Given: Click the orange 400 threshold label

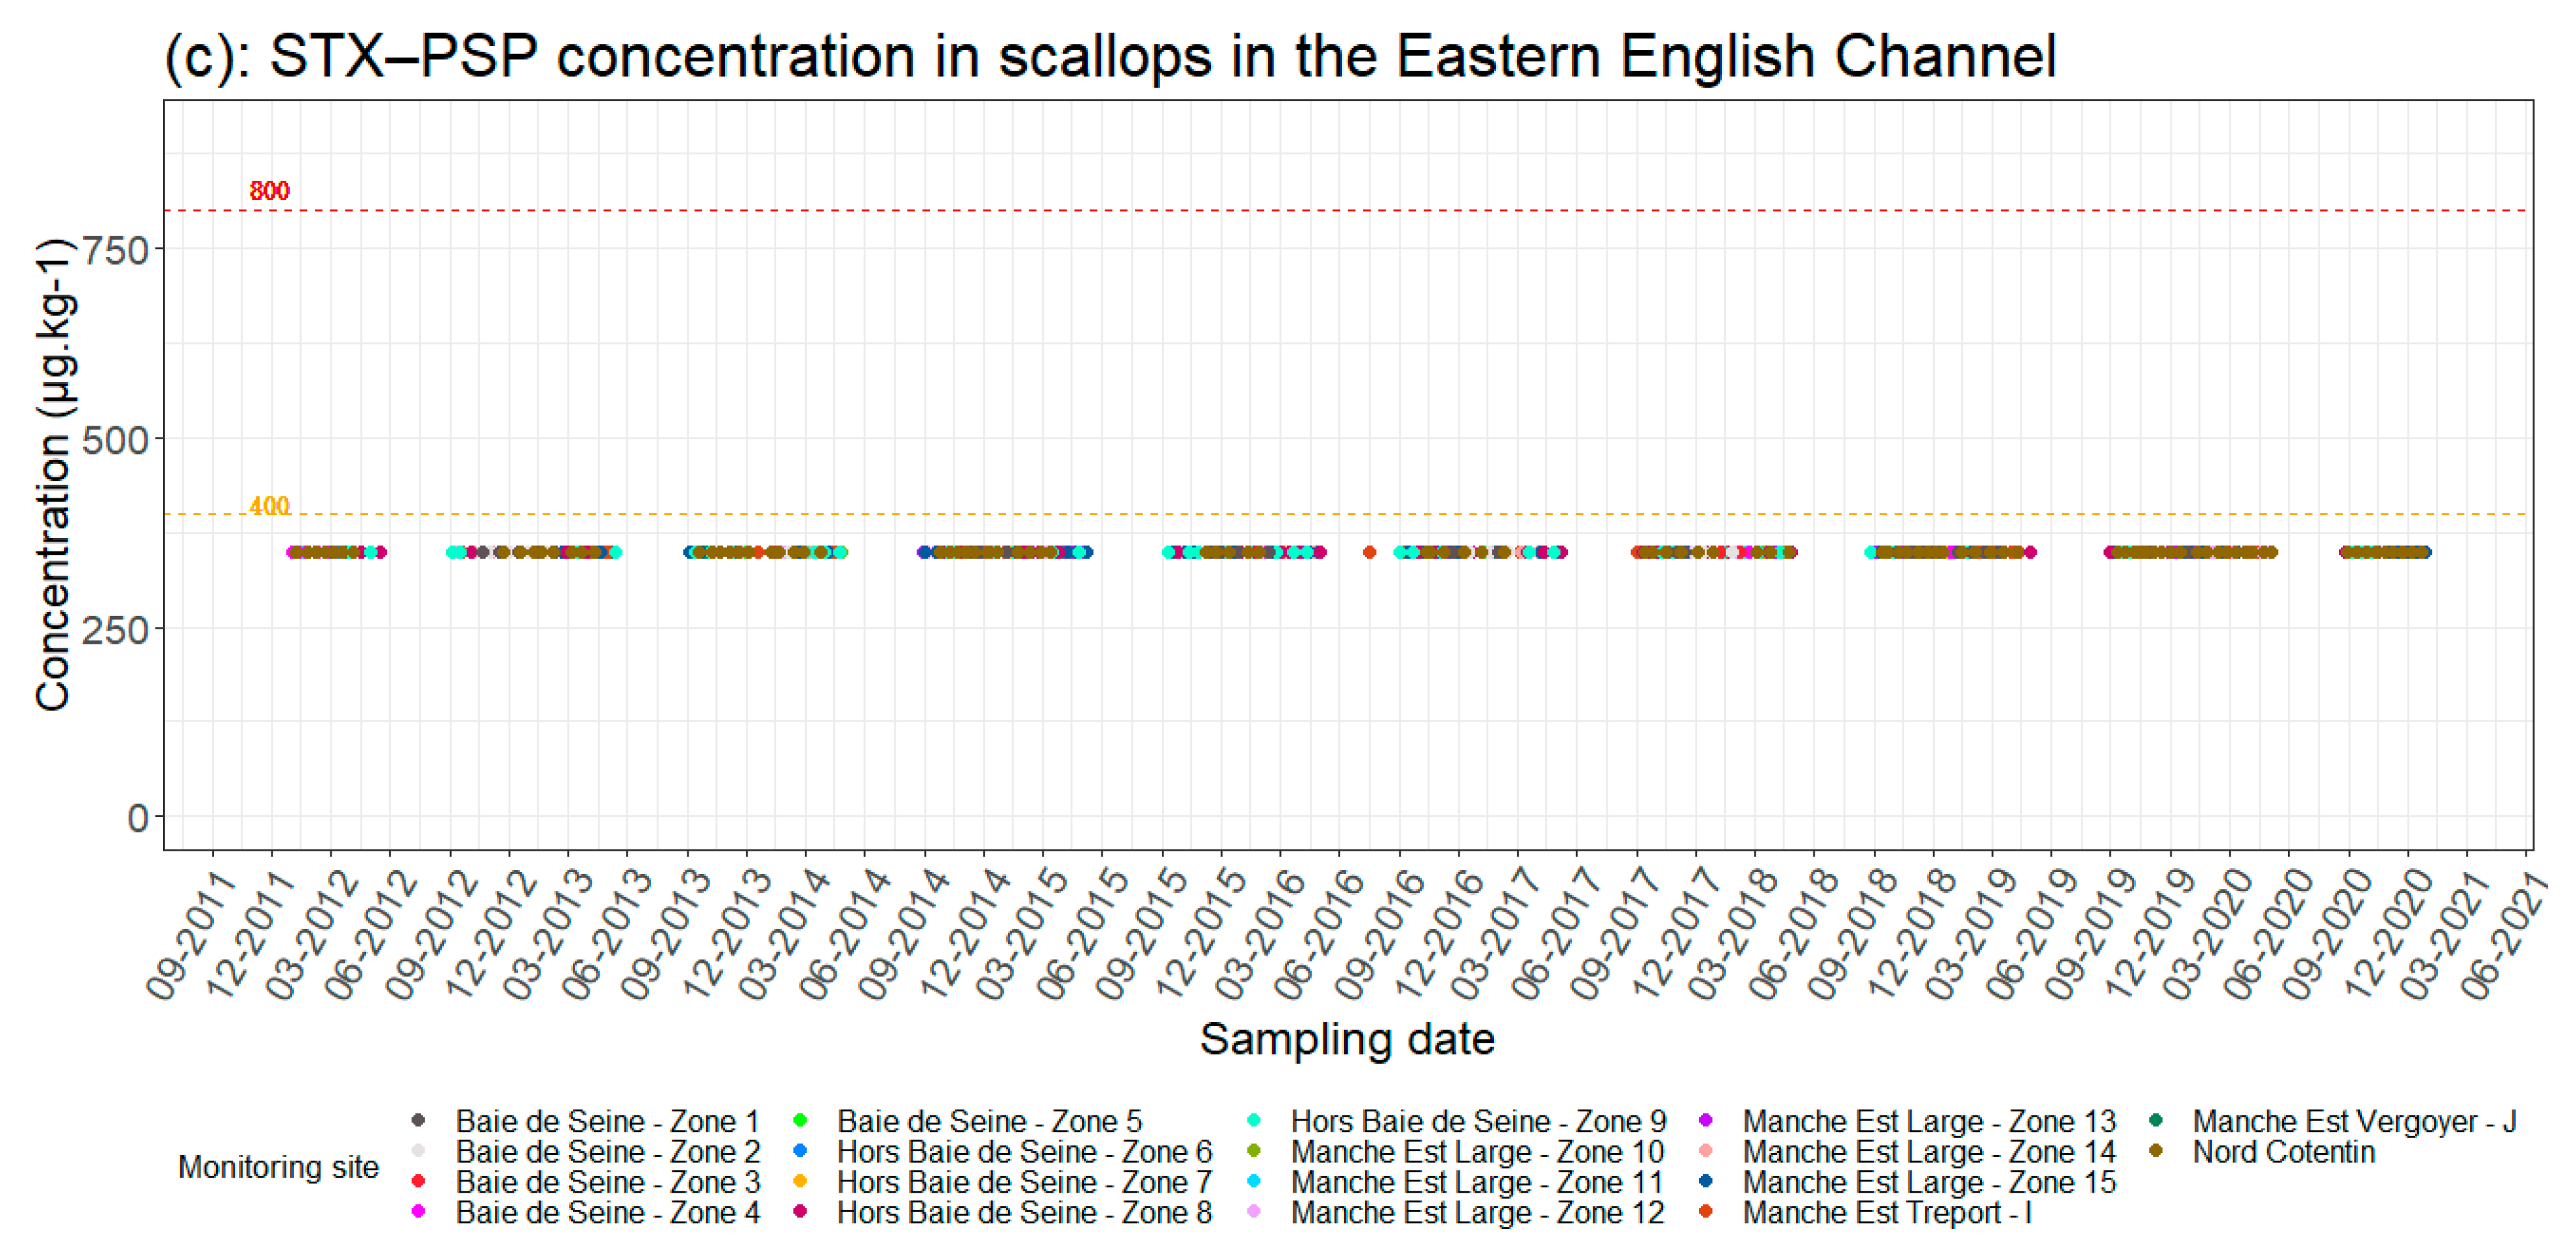Looking at the screenshot, I should point(269,506).
